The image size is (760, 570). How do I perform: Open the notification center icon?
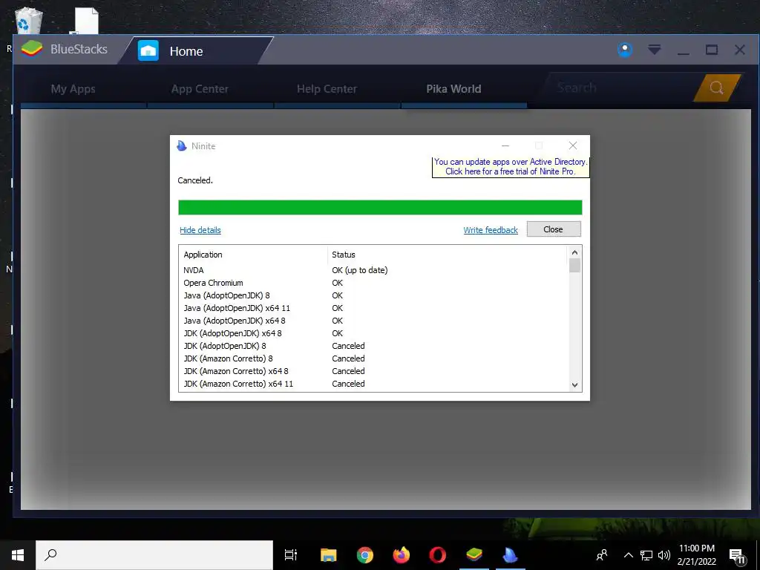pyautogui.click(x=737, y=555)
